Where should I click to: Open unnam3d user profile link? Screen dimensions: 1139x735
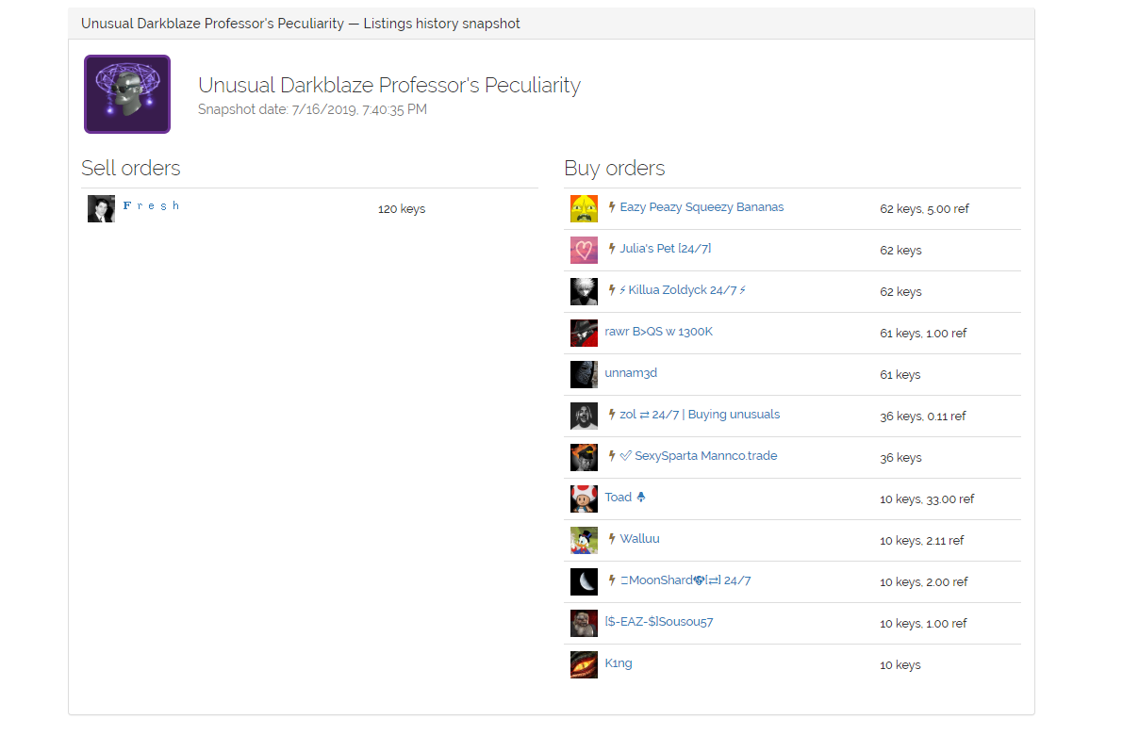631,373
